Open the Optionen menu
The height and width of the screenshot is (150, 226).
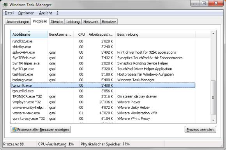(26, 13)
